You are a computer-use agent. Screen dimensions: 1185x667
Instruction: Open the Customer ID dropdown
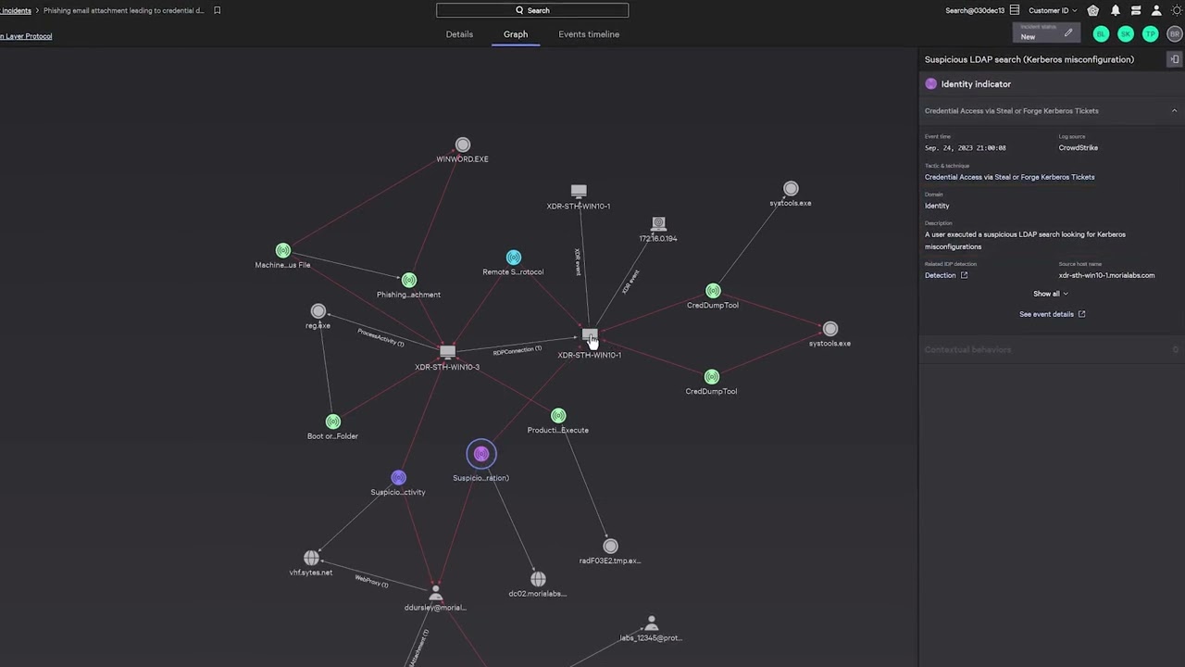pos(1053,10)
